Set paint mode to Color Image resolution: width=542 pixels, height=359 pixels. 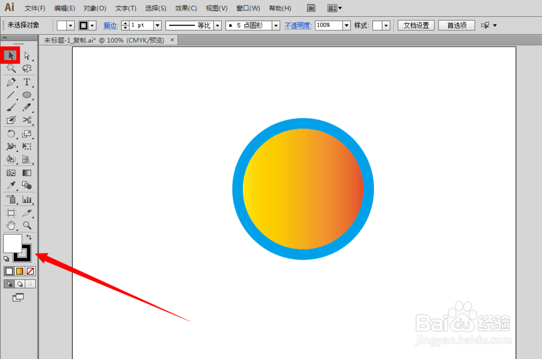coord(9,271)
